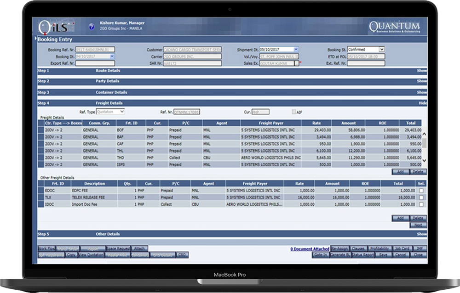Image resolution: width=460 pixels, height=293 pixels.
Task: Show Step 1 Route Details
Action: (421, 70)
